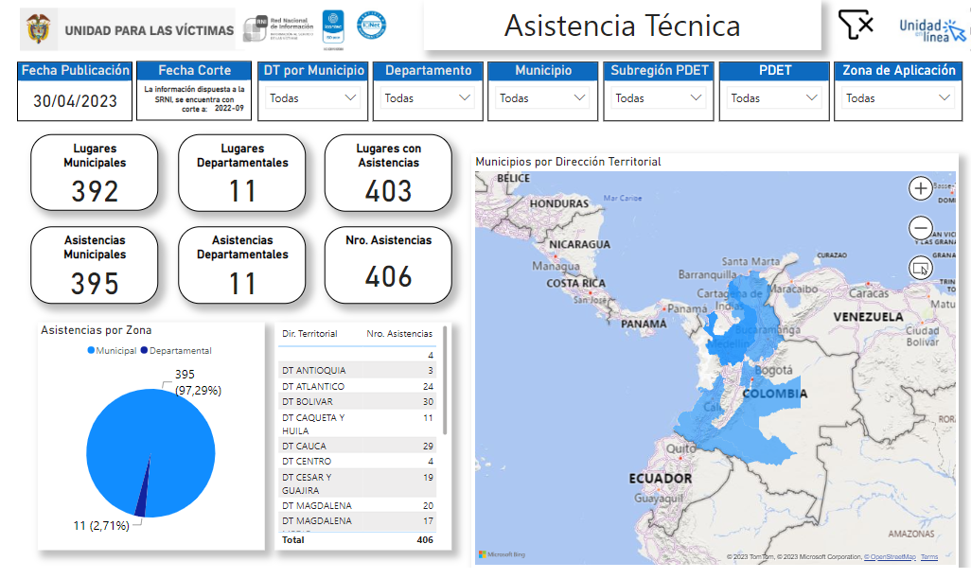Toggle the Departamental legend item
This screenshot has width=971, height=579.
click(176, 350)
